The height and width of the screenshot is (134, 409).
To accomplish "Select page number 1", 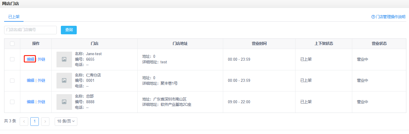I will (34, 121).
